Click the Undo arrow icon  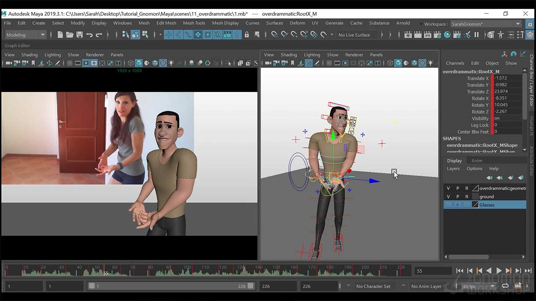point(90,35)
